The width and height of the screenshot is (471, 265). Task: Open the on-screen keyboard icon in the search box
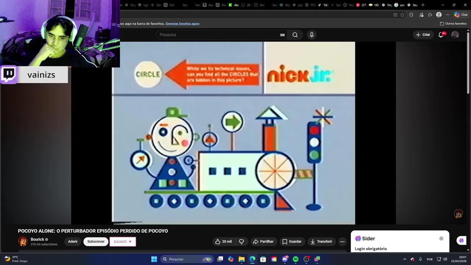coord(282,35)
